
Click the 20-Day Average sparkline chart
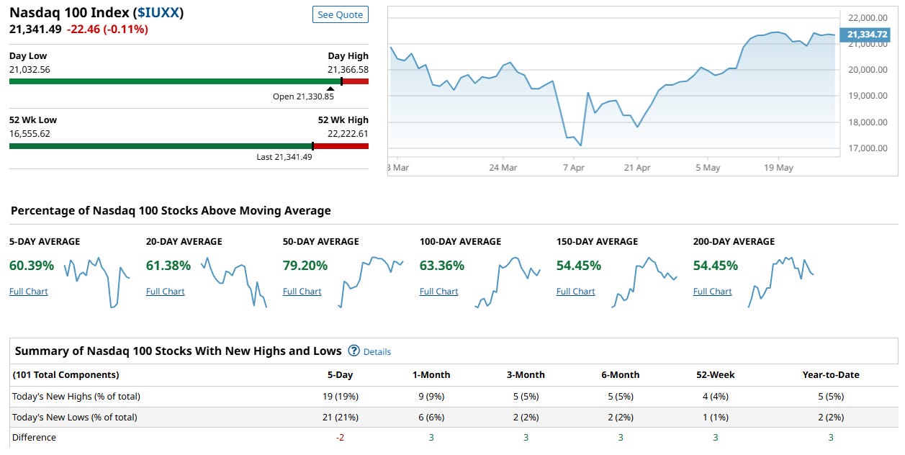234,282
